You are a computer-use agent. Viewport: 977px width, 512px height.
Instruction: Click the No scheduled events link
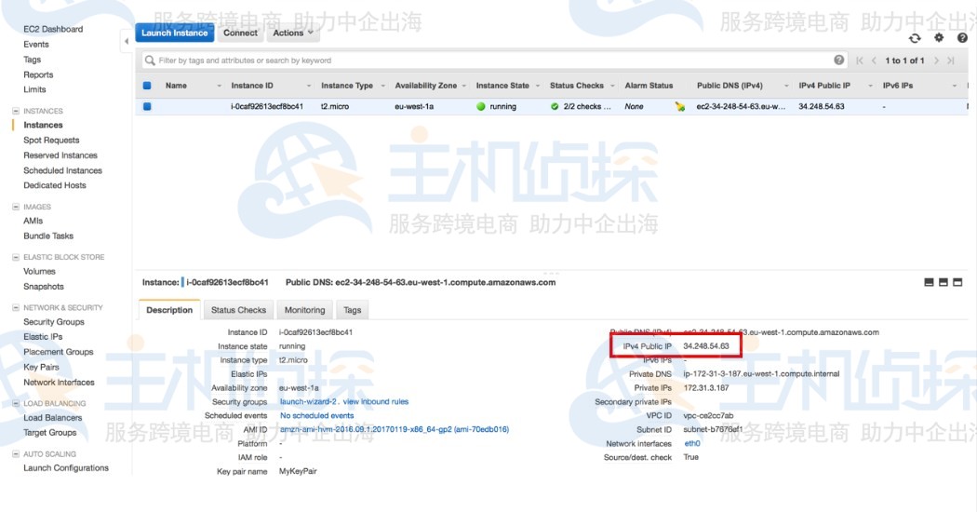coord(316,415)
